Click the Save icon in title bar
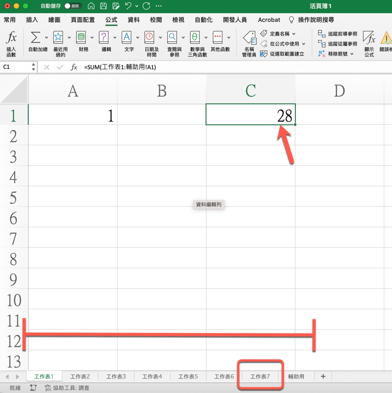Viewport: 392px width, 393px height. tap(104, 6)
